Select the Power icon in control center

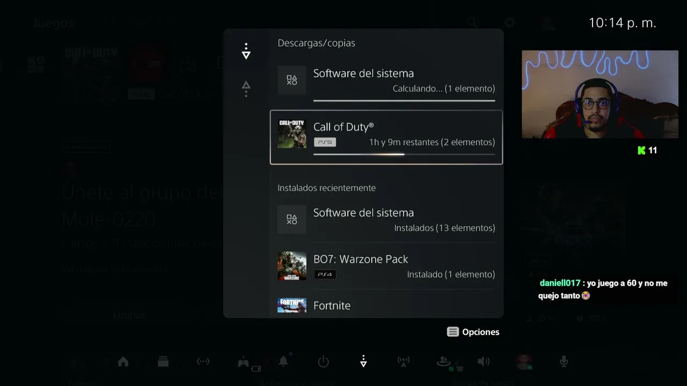click(x=323, y=361)
